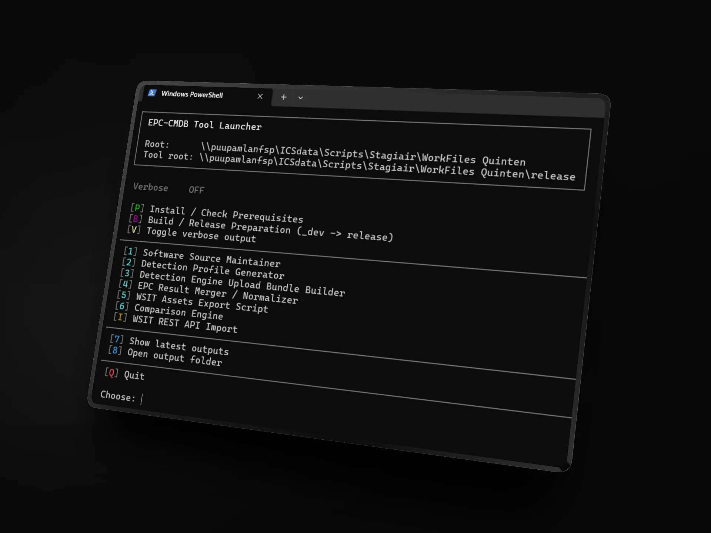Click '[1] Software Source Maintainer' entry
711x533 pixels.
coord(202,257)
